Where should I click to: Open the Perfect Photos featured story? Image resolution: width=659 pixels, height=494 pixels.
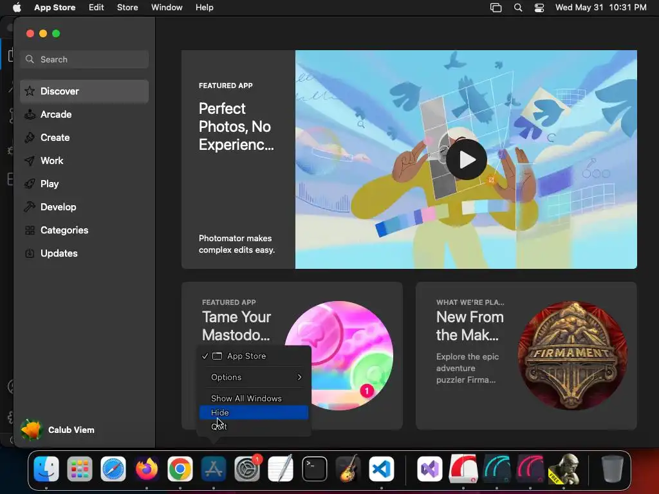[238, 160]
